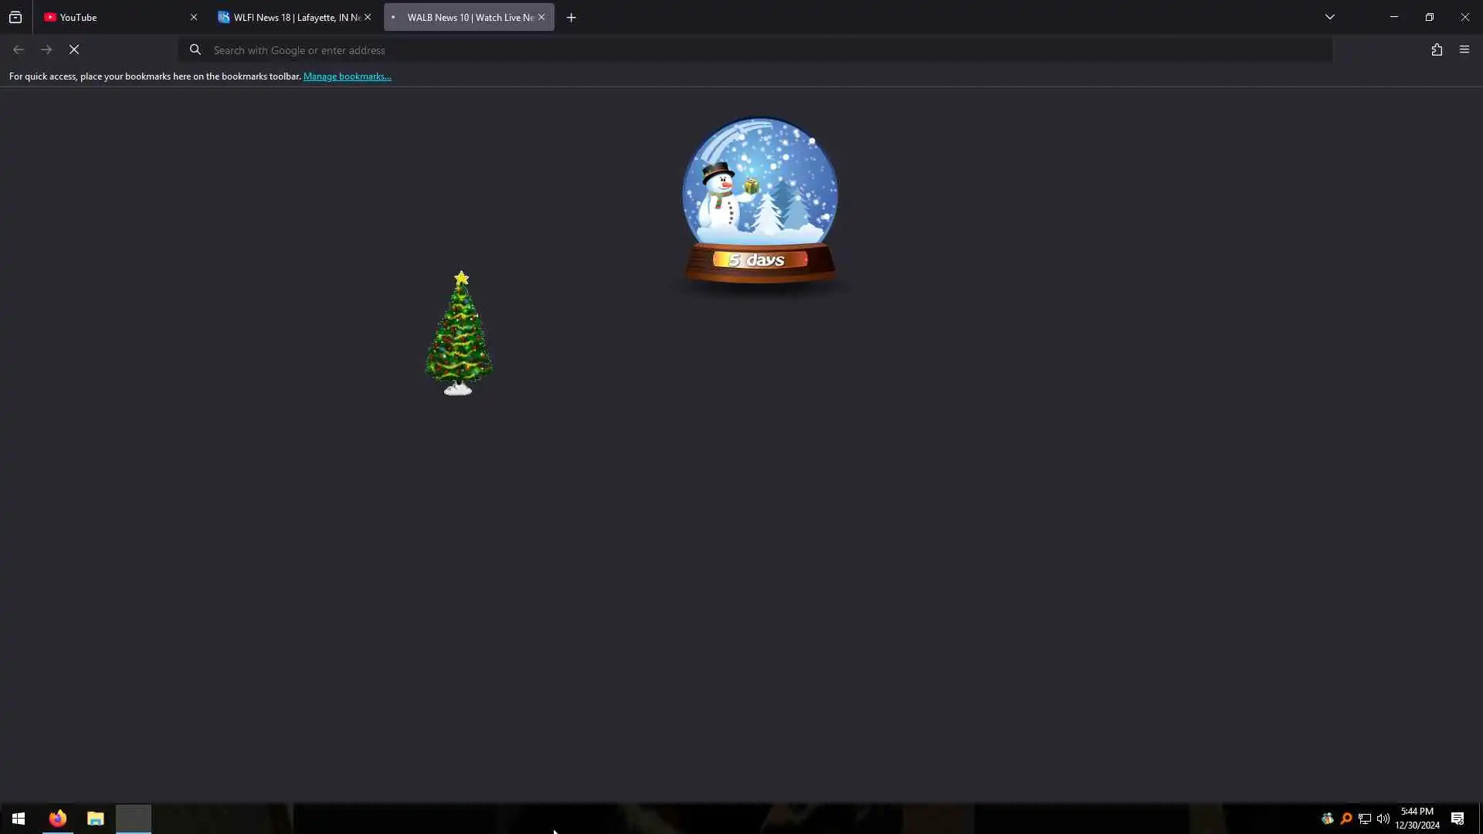Expand the list all tabs dropdown
This screenshot has width=1483, height=834.
1330,17
